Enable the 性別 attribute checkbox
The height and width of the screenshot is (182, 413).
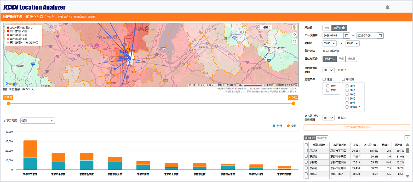pyautogui.click(x=324, y=79)
